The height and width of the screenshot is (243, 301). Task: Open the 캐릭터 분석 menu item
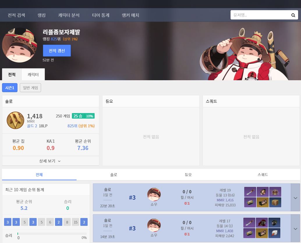[69, 15]
